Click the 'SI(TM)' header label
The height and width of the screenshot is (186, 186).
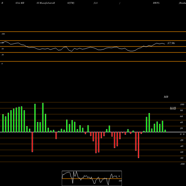click(71, 3)
